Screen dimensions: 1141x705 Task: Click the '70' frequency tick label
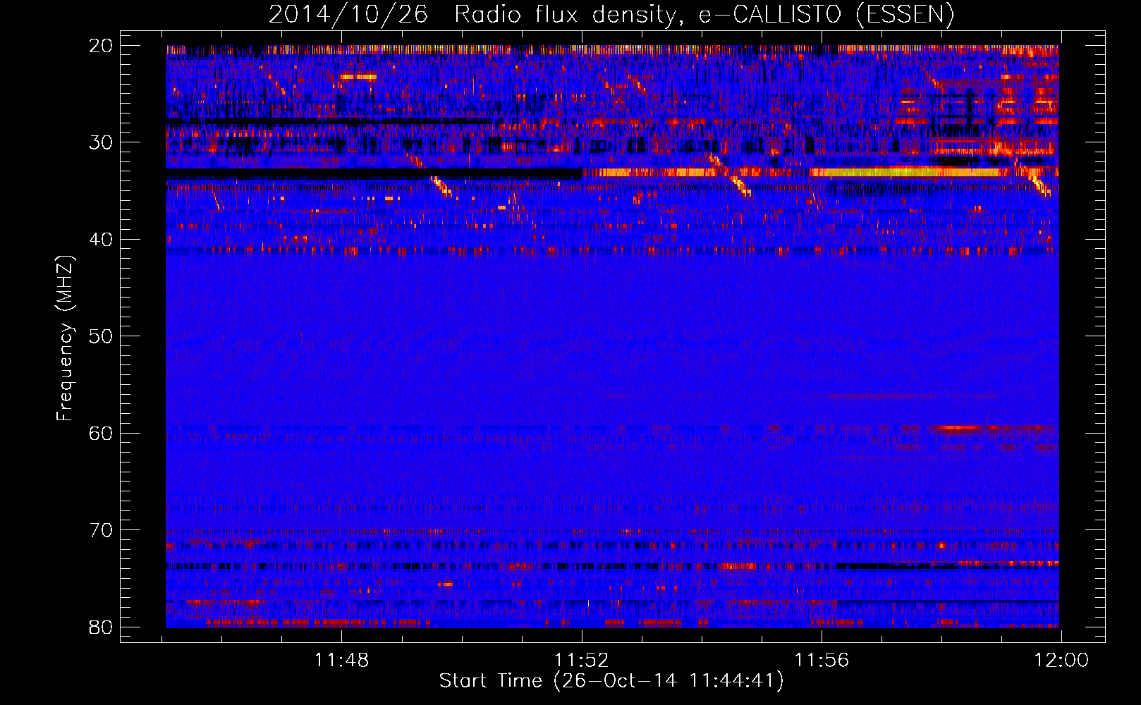[101, 530]
